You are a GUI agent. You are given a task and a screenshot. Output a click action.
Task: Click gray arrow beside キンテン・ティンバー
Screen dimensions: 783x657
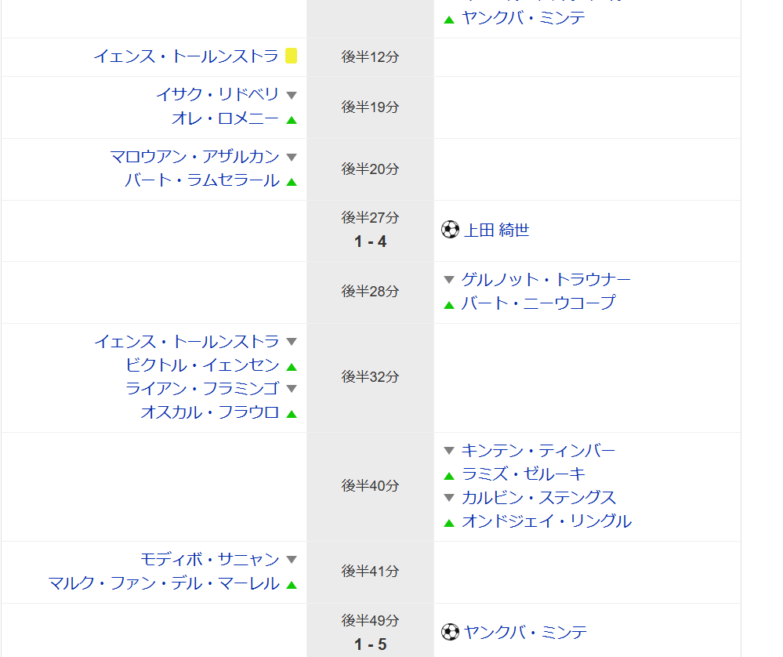(449, 451)
